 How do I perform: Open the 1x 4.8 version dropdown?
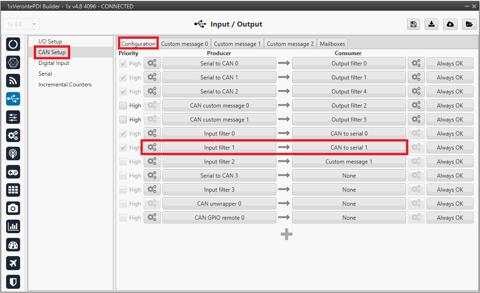coord(22,24)
